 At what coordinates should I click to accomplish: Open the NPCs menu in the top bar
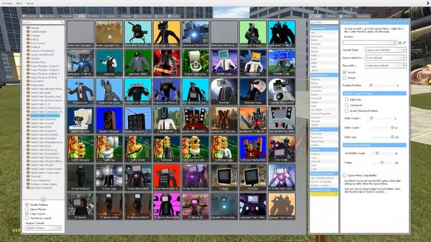19,3
